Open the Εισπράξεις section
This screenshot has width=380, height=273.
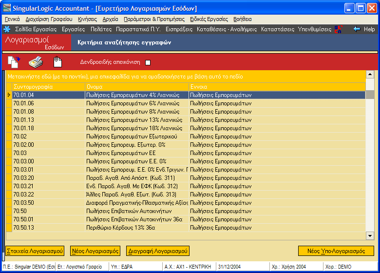click(179, 29)
